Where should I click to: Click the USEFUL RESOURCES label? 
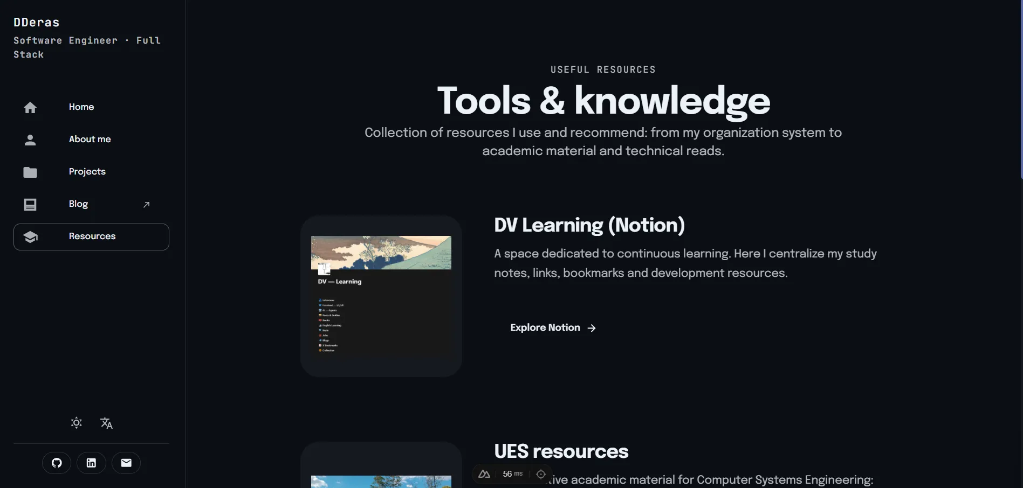coord(603,69)
